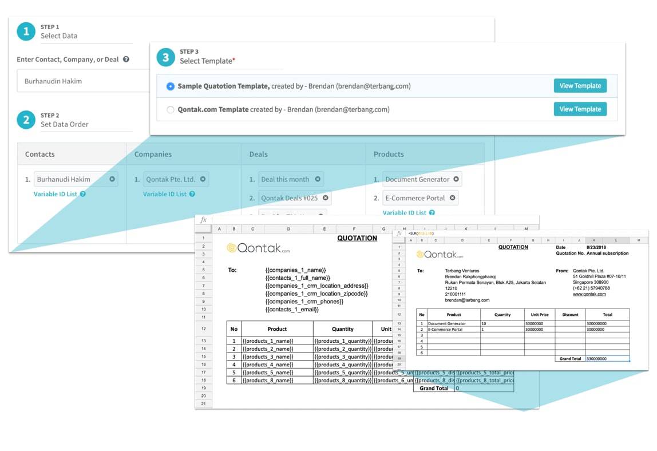Click the fx icon in generated quotation sheet
Screen dimensions: 657x451
(x=399, y=234)
